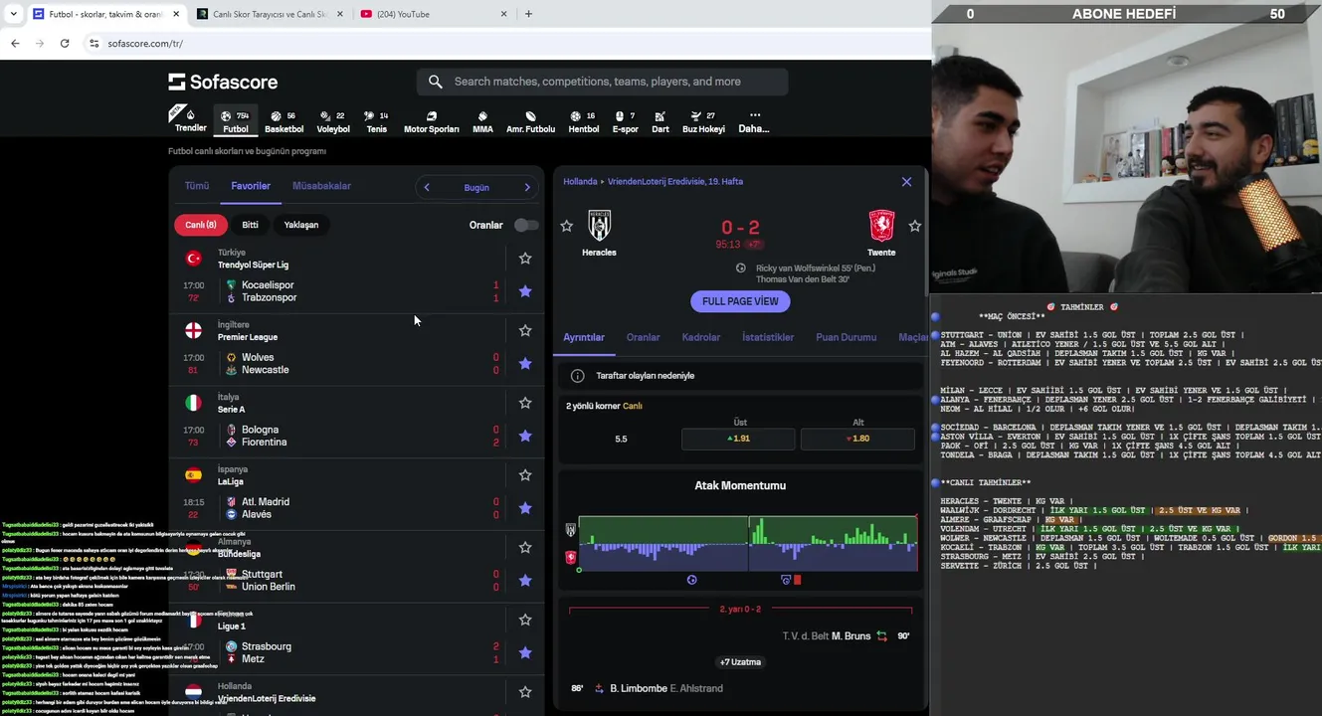Filter matches by Bitti
The width and height of the screenshot is (1322, 716).
coord(250,225)
